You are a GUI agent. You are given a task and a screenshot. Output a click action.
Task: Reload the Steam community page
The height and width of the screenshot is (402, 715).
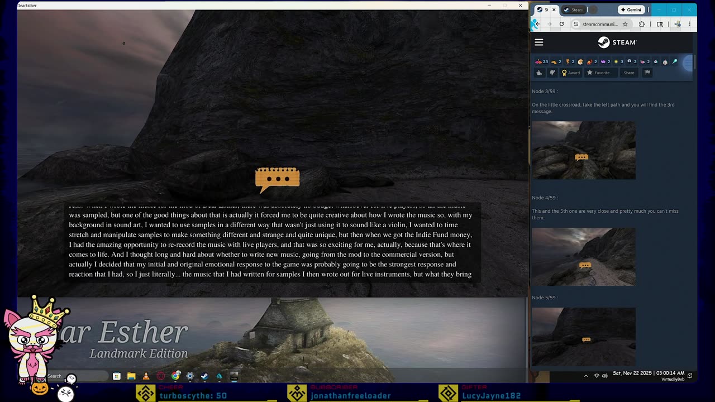(561, 24)
